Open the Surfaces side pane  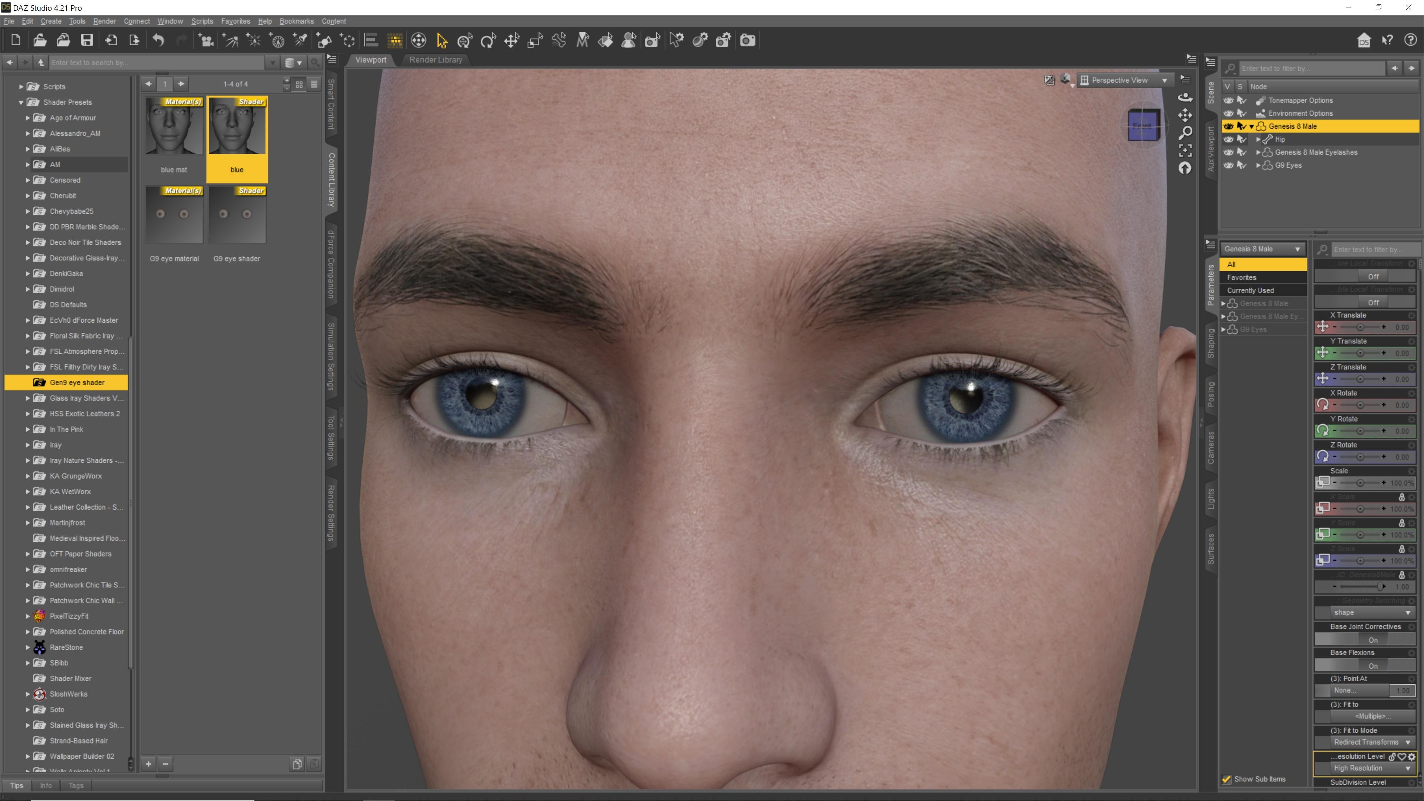(1211, 548)
